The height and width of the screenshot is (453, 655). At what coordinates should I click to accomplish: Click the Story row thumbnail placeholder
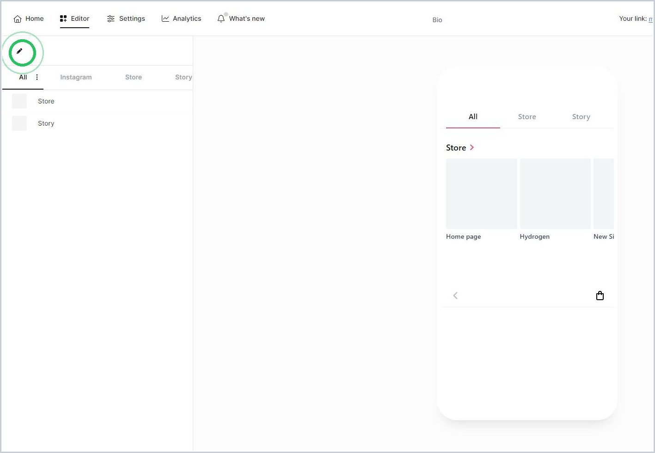19,123
